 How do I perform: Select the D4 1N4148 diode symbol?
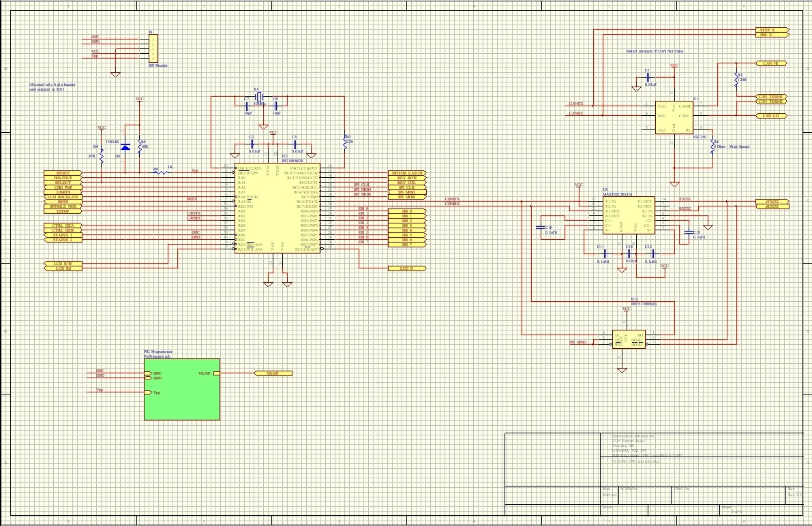click(x=125, y=147)
